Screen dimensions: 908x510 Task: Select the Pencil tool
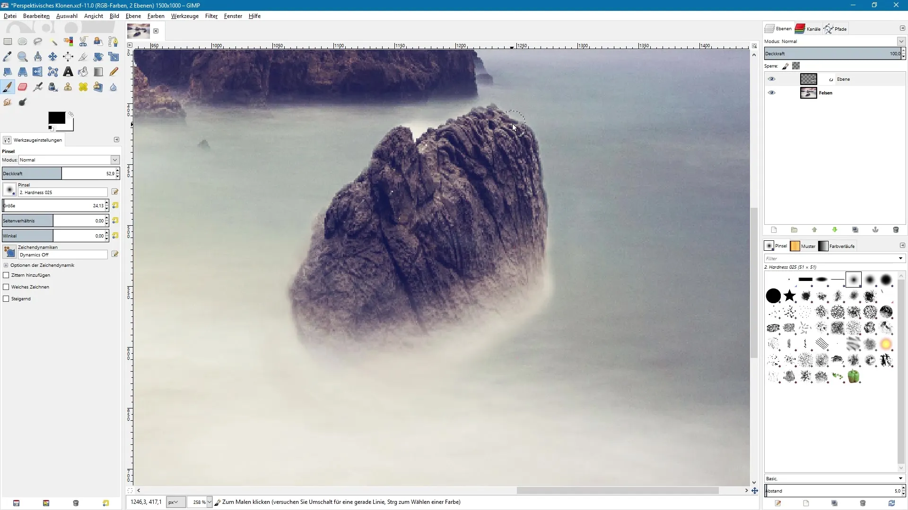(113, 72)
